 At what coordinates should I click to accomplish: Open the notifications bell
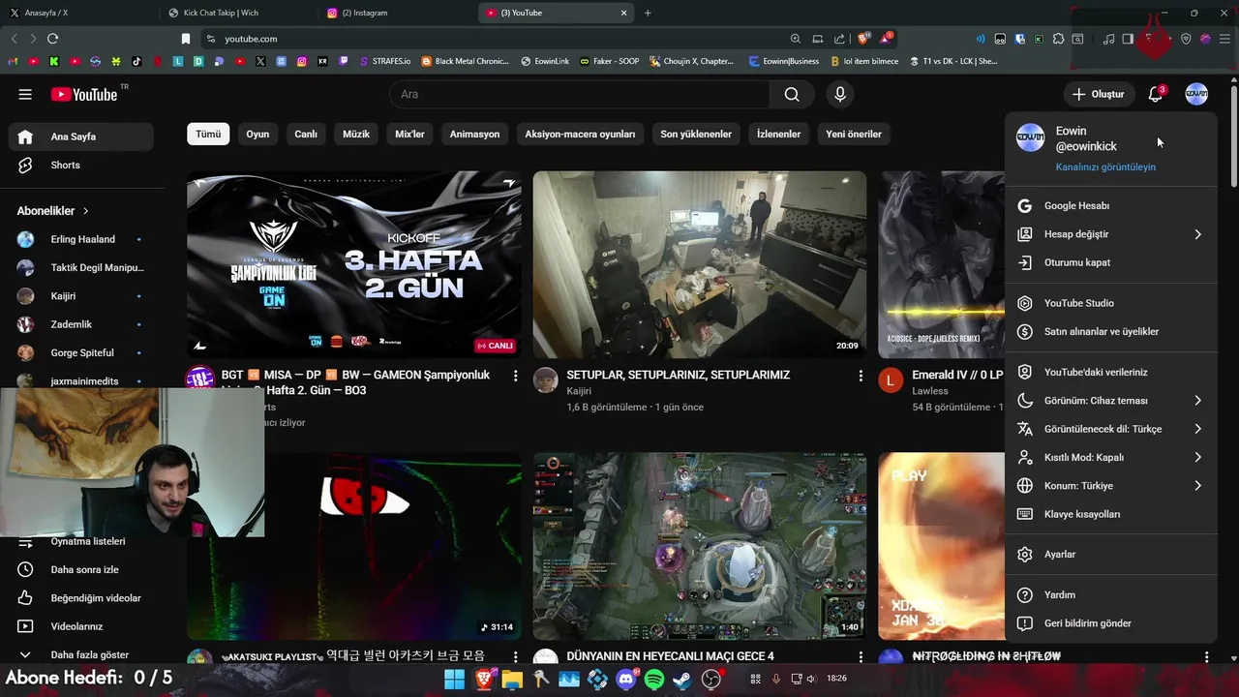pos(1156,94)
